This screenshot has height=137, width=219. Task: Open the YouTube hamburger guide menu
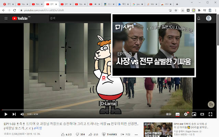tap(6, 18)
